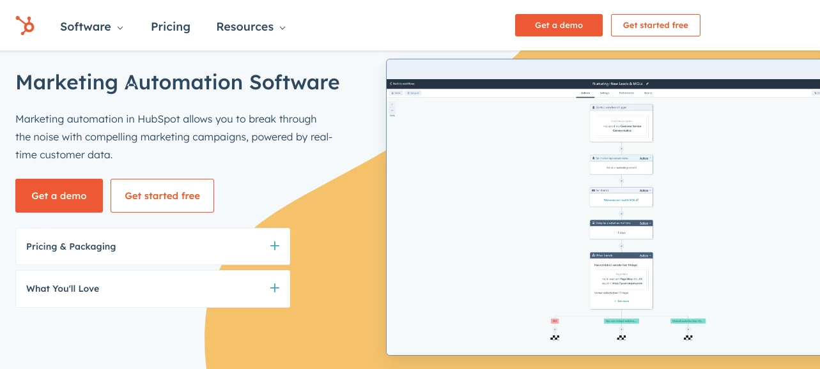The height and width of the screenshot is (369, 820).
Task: Click the HubSpot sprocket logo
Action: coord(25,26)
